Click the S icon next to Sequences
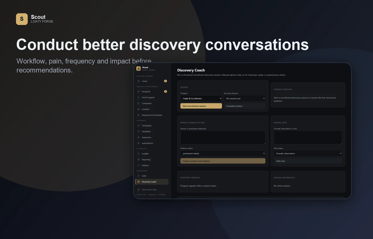Viewport: 373px width, 239px height. (139, 137)
